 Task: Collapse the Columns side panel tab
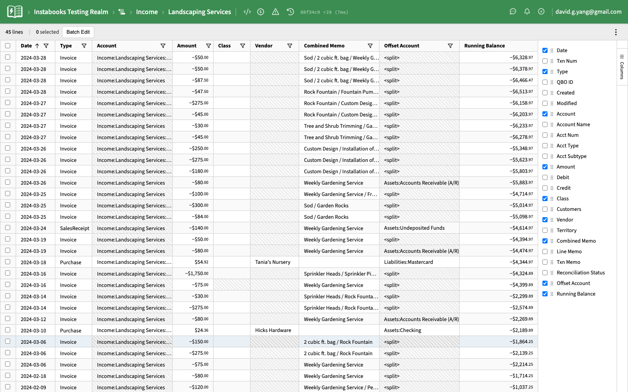(x=622, y=67)
